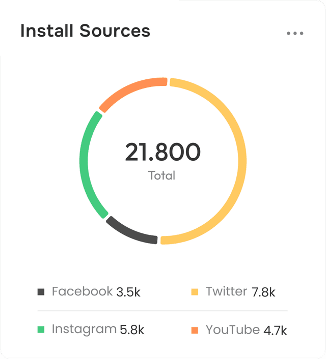The height and width of the screenshot is (359, 326).
Task: Click the green Instagram legend square
Action: click(x=41, y=330)
